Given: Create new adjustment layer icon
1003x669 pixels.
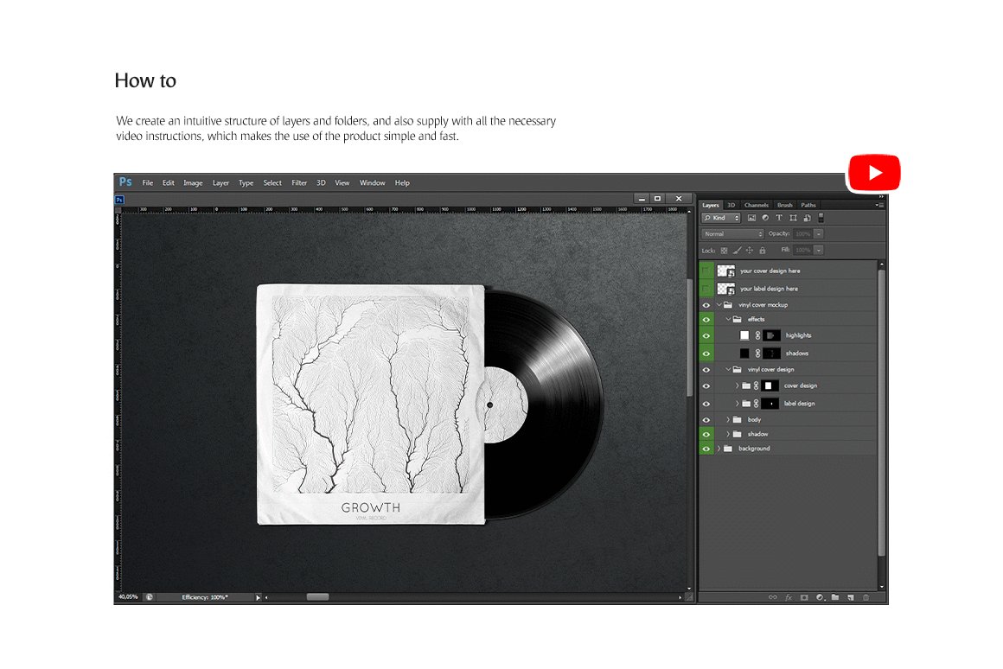Looking at the screenshot, I should click(820, 597).
